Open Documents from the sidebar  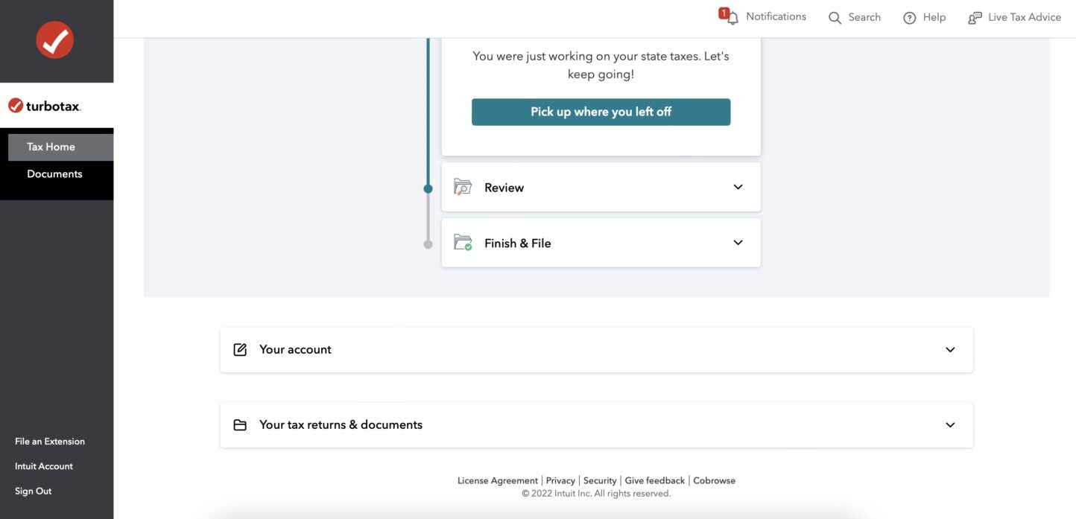[54, 173]
